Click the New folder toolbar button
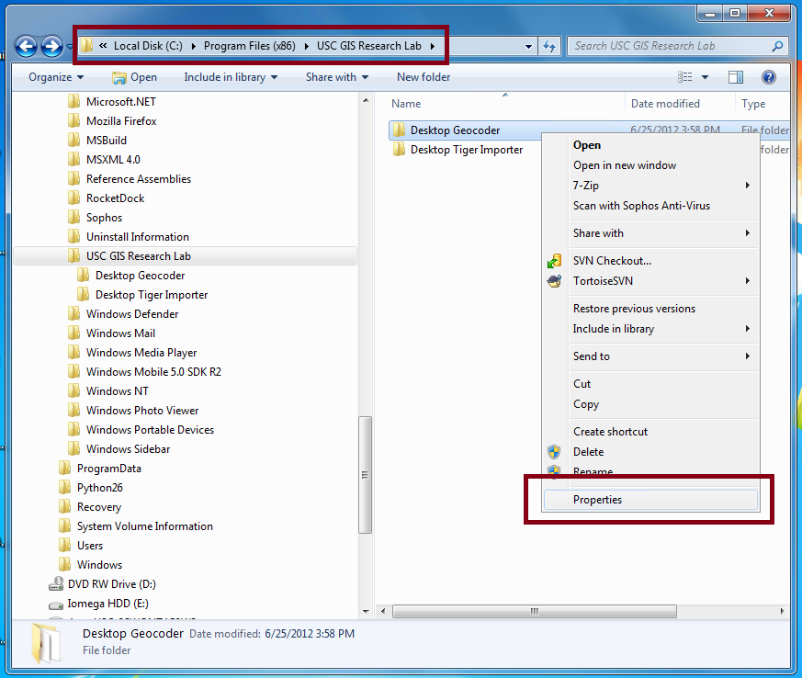This screenshot has height=678, width=802. (x=424, y=77)
